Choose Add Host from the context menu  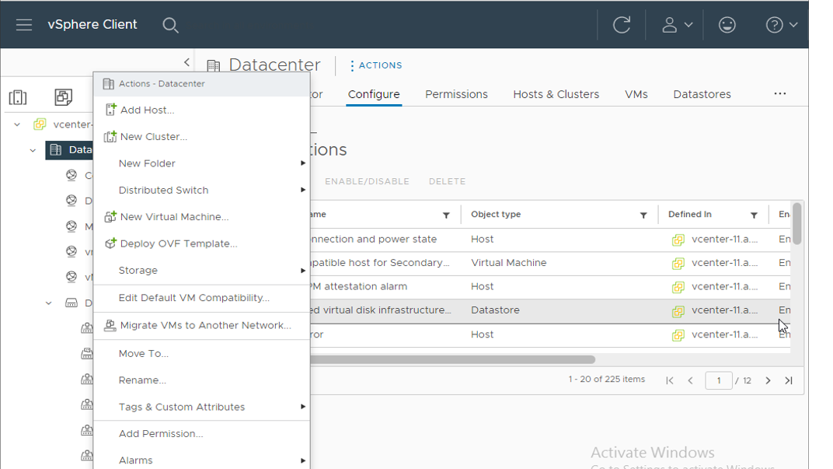coord(147,110)
